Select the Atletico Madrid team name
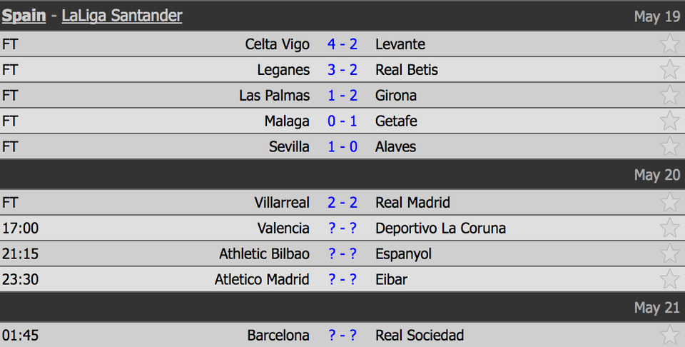The height and width of the screenshot is (347, 685). (262, 279)
